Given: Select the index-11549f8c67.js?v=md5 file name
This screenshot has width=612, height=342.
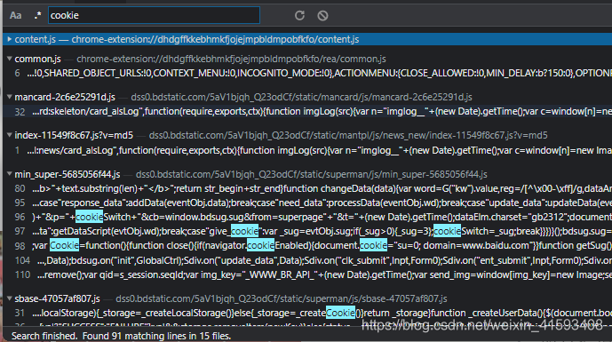Looking at the screenshot, I should click(x=74, y=135).
